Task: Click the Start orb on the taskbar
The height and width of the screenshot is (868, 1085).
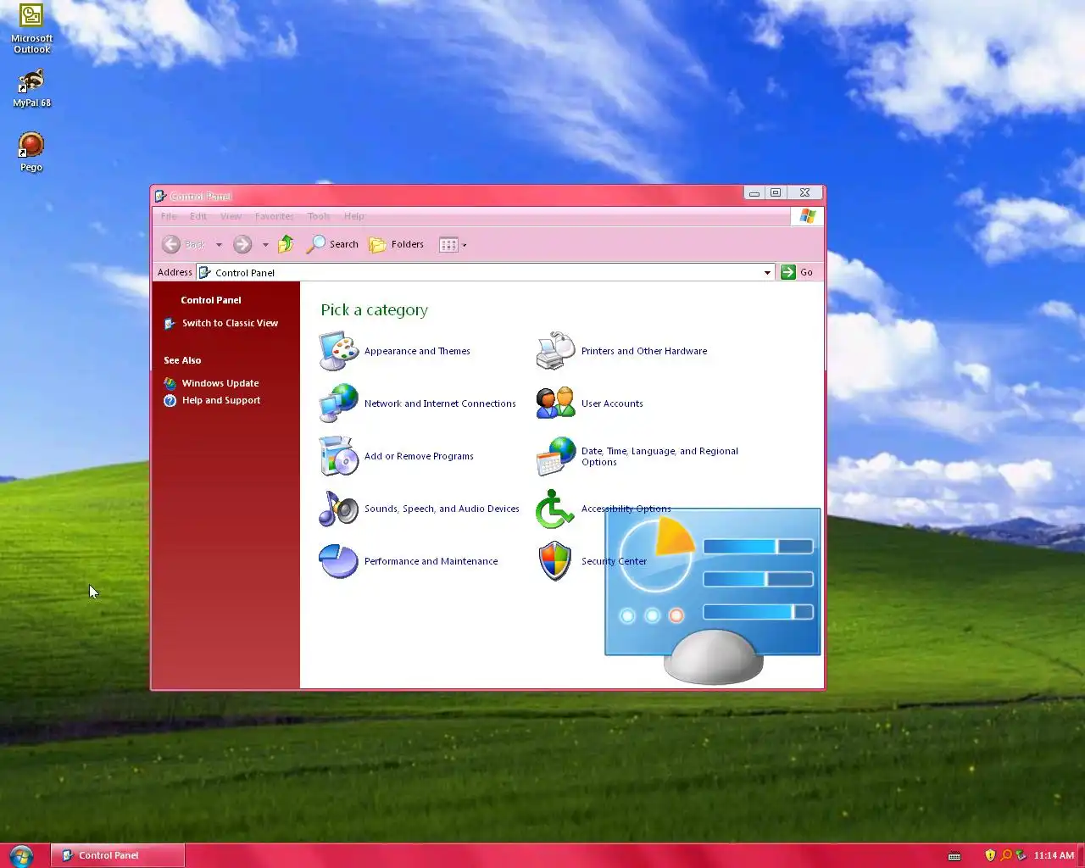Action: point(21,855)
